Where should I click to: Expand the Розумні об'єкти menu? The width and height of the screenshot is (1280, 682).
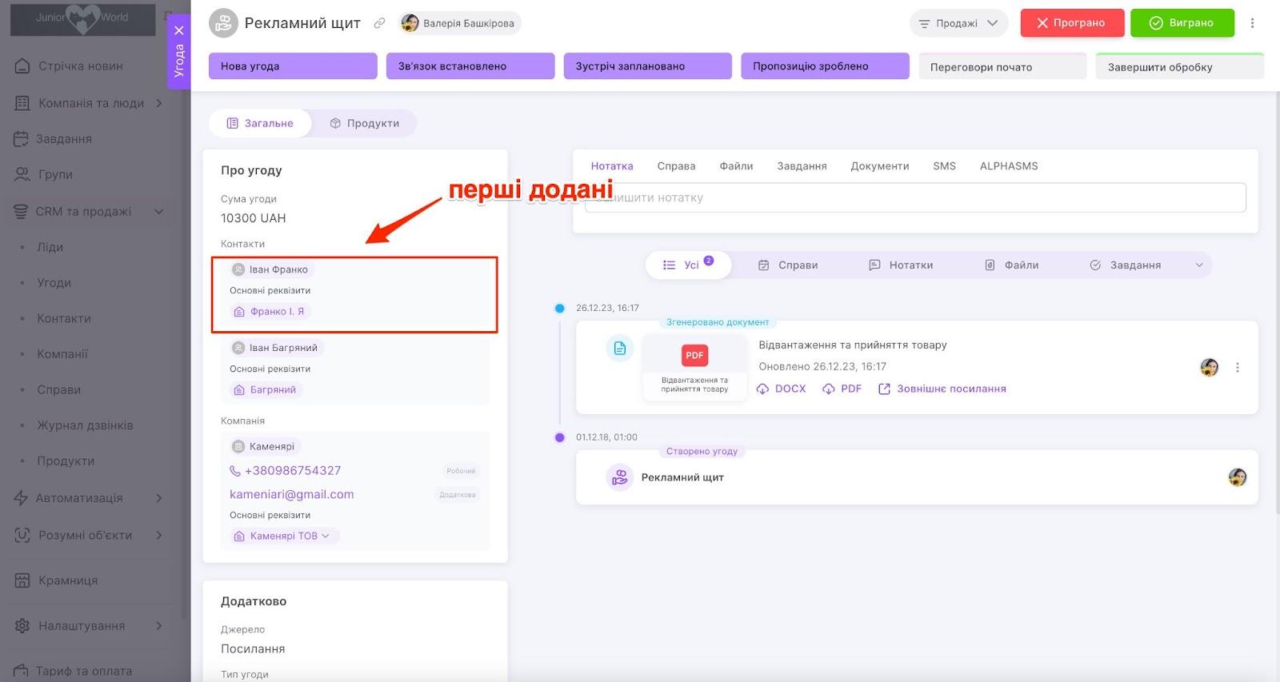(x=159, y=535)
